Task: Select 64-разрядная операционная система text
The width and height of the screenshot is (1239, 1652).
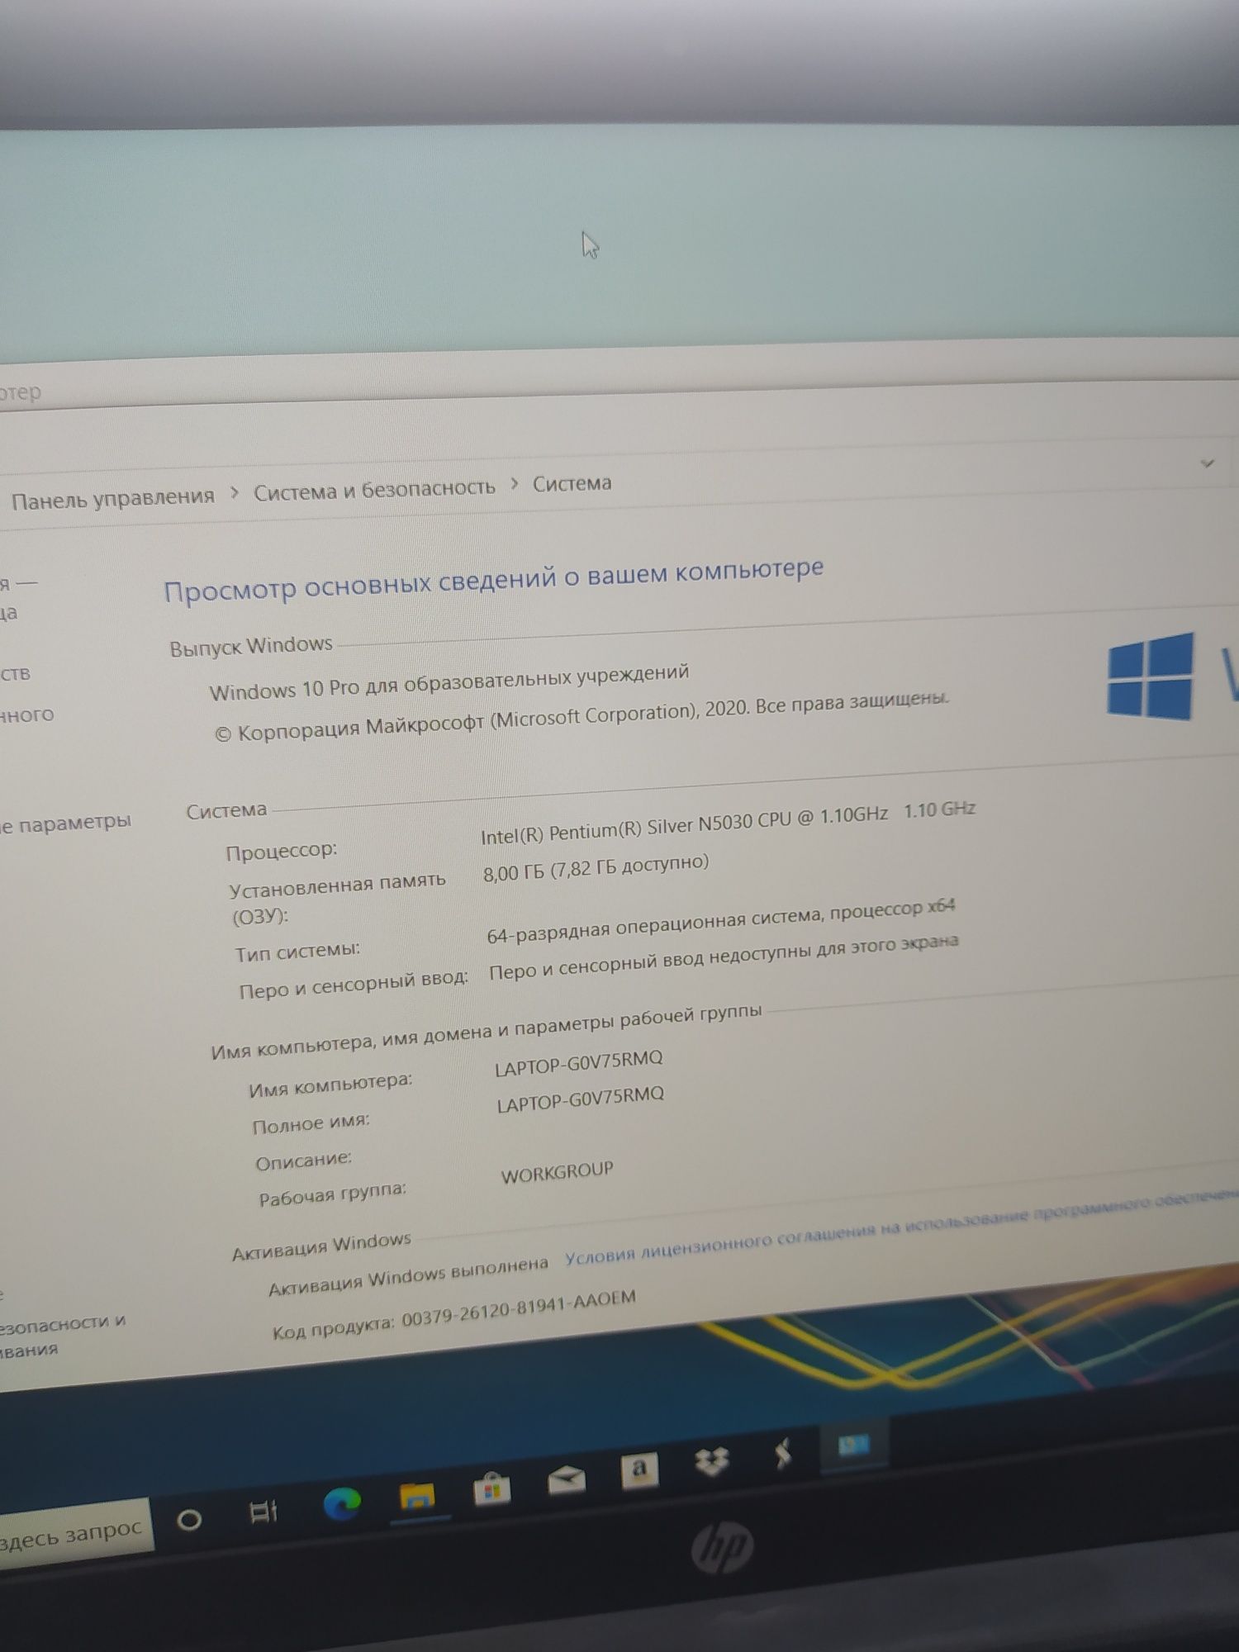Action: [721, 921]
